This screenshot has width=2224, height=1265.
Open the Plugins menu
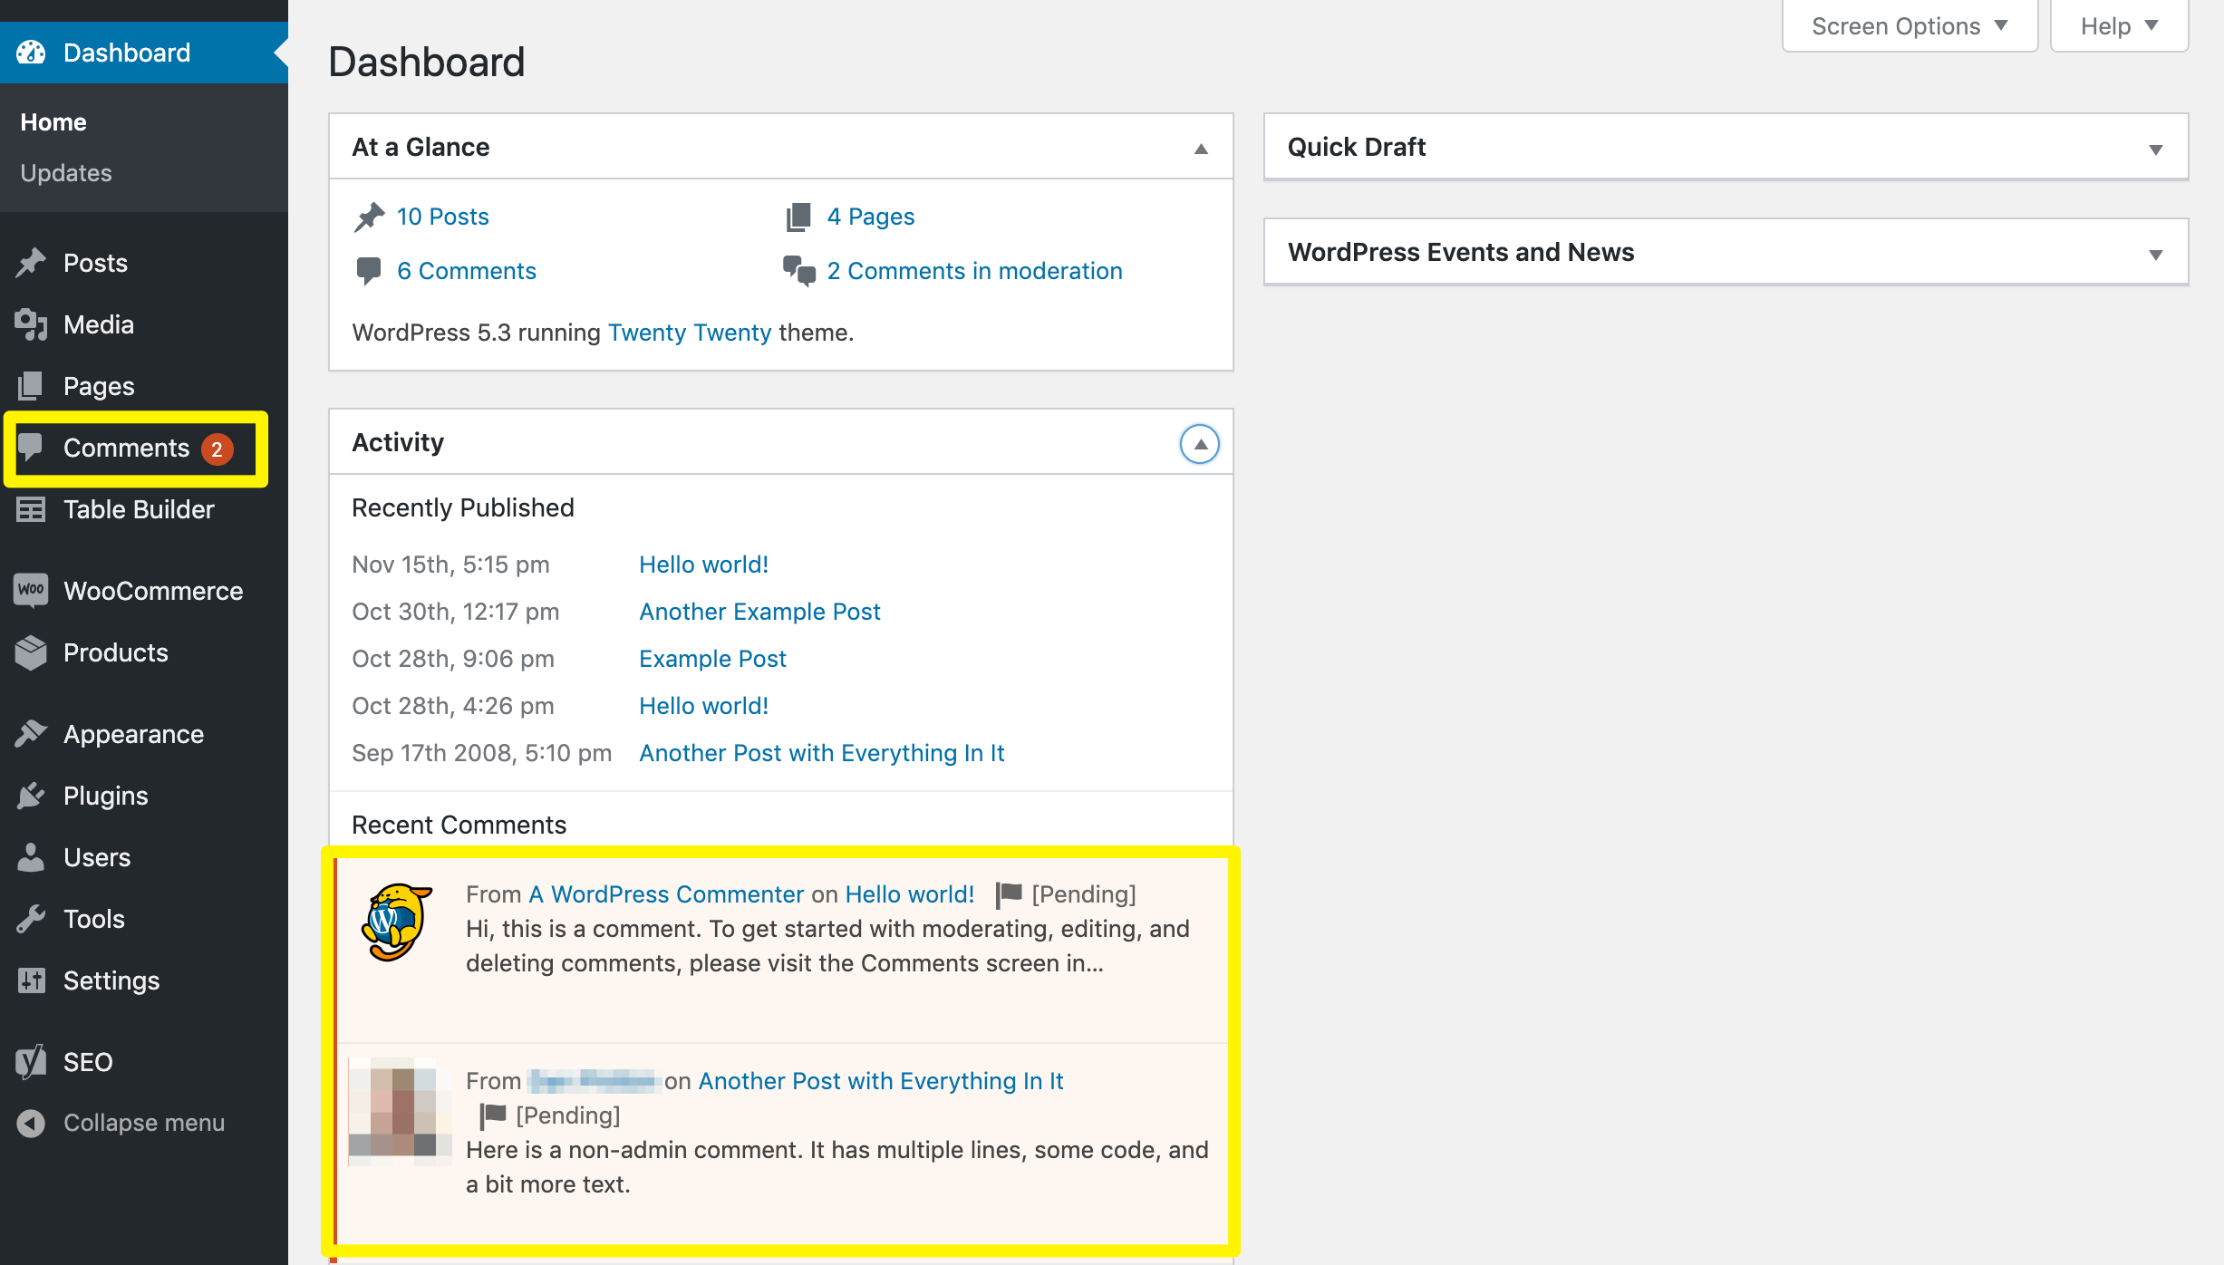[105, 796]
